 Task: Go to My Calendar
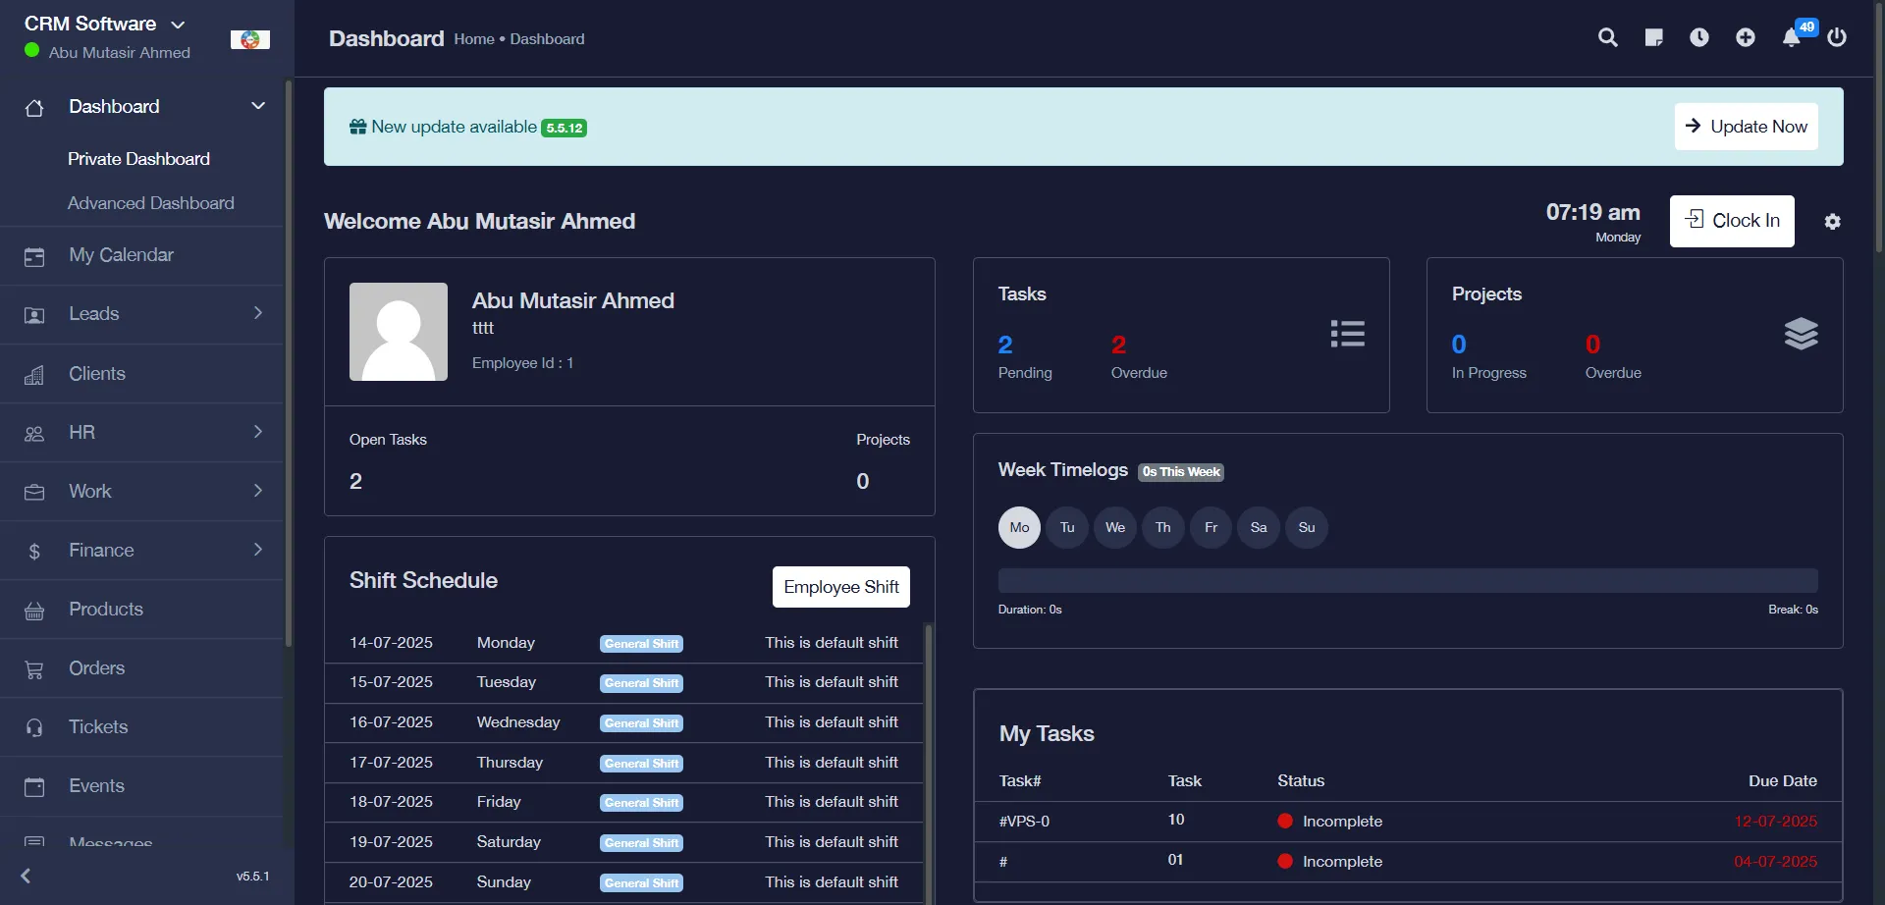point(121,255)
